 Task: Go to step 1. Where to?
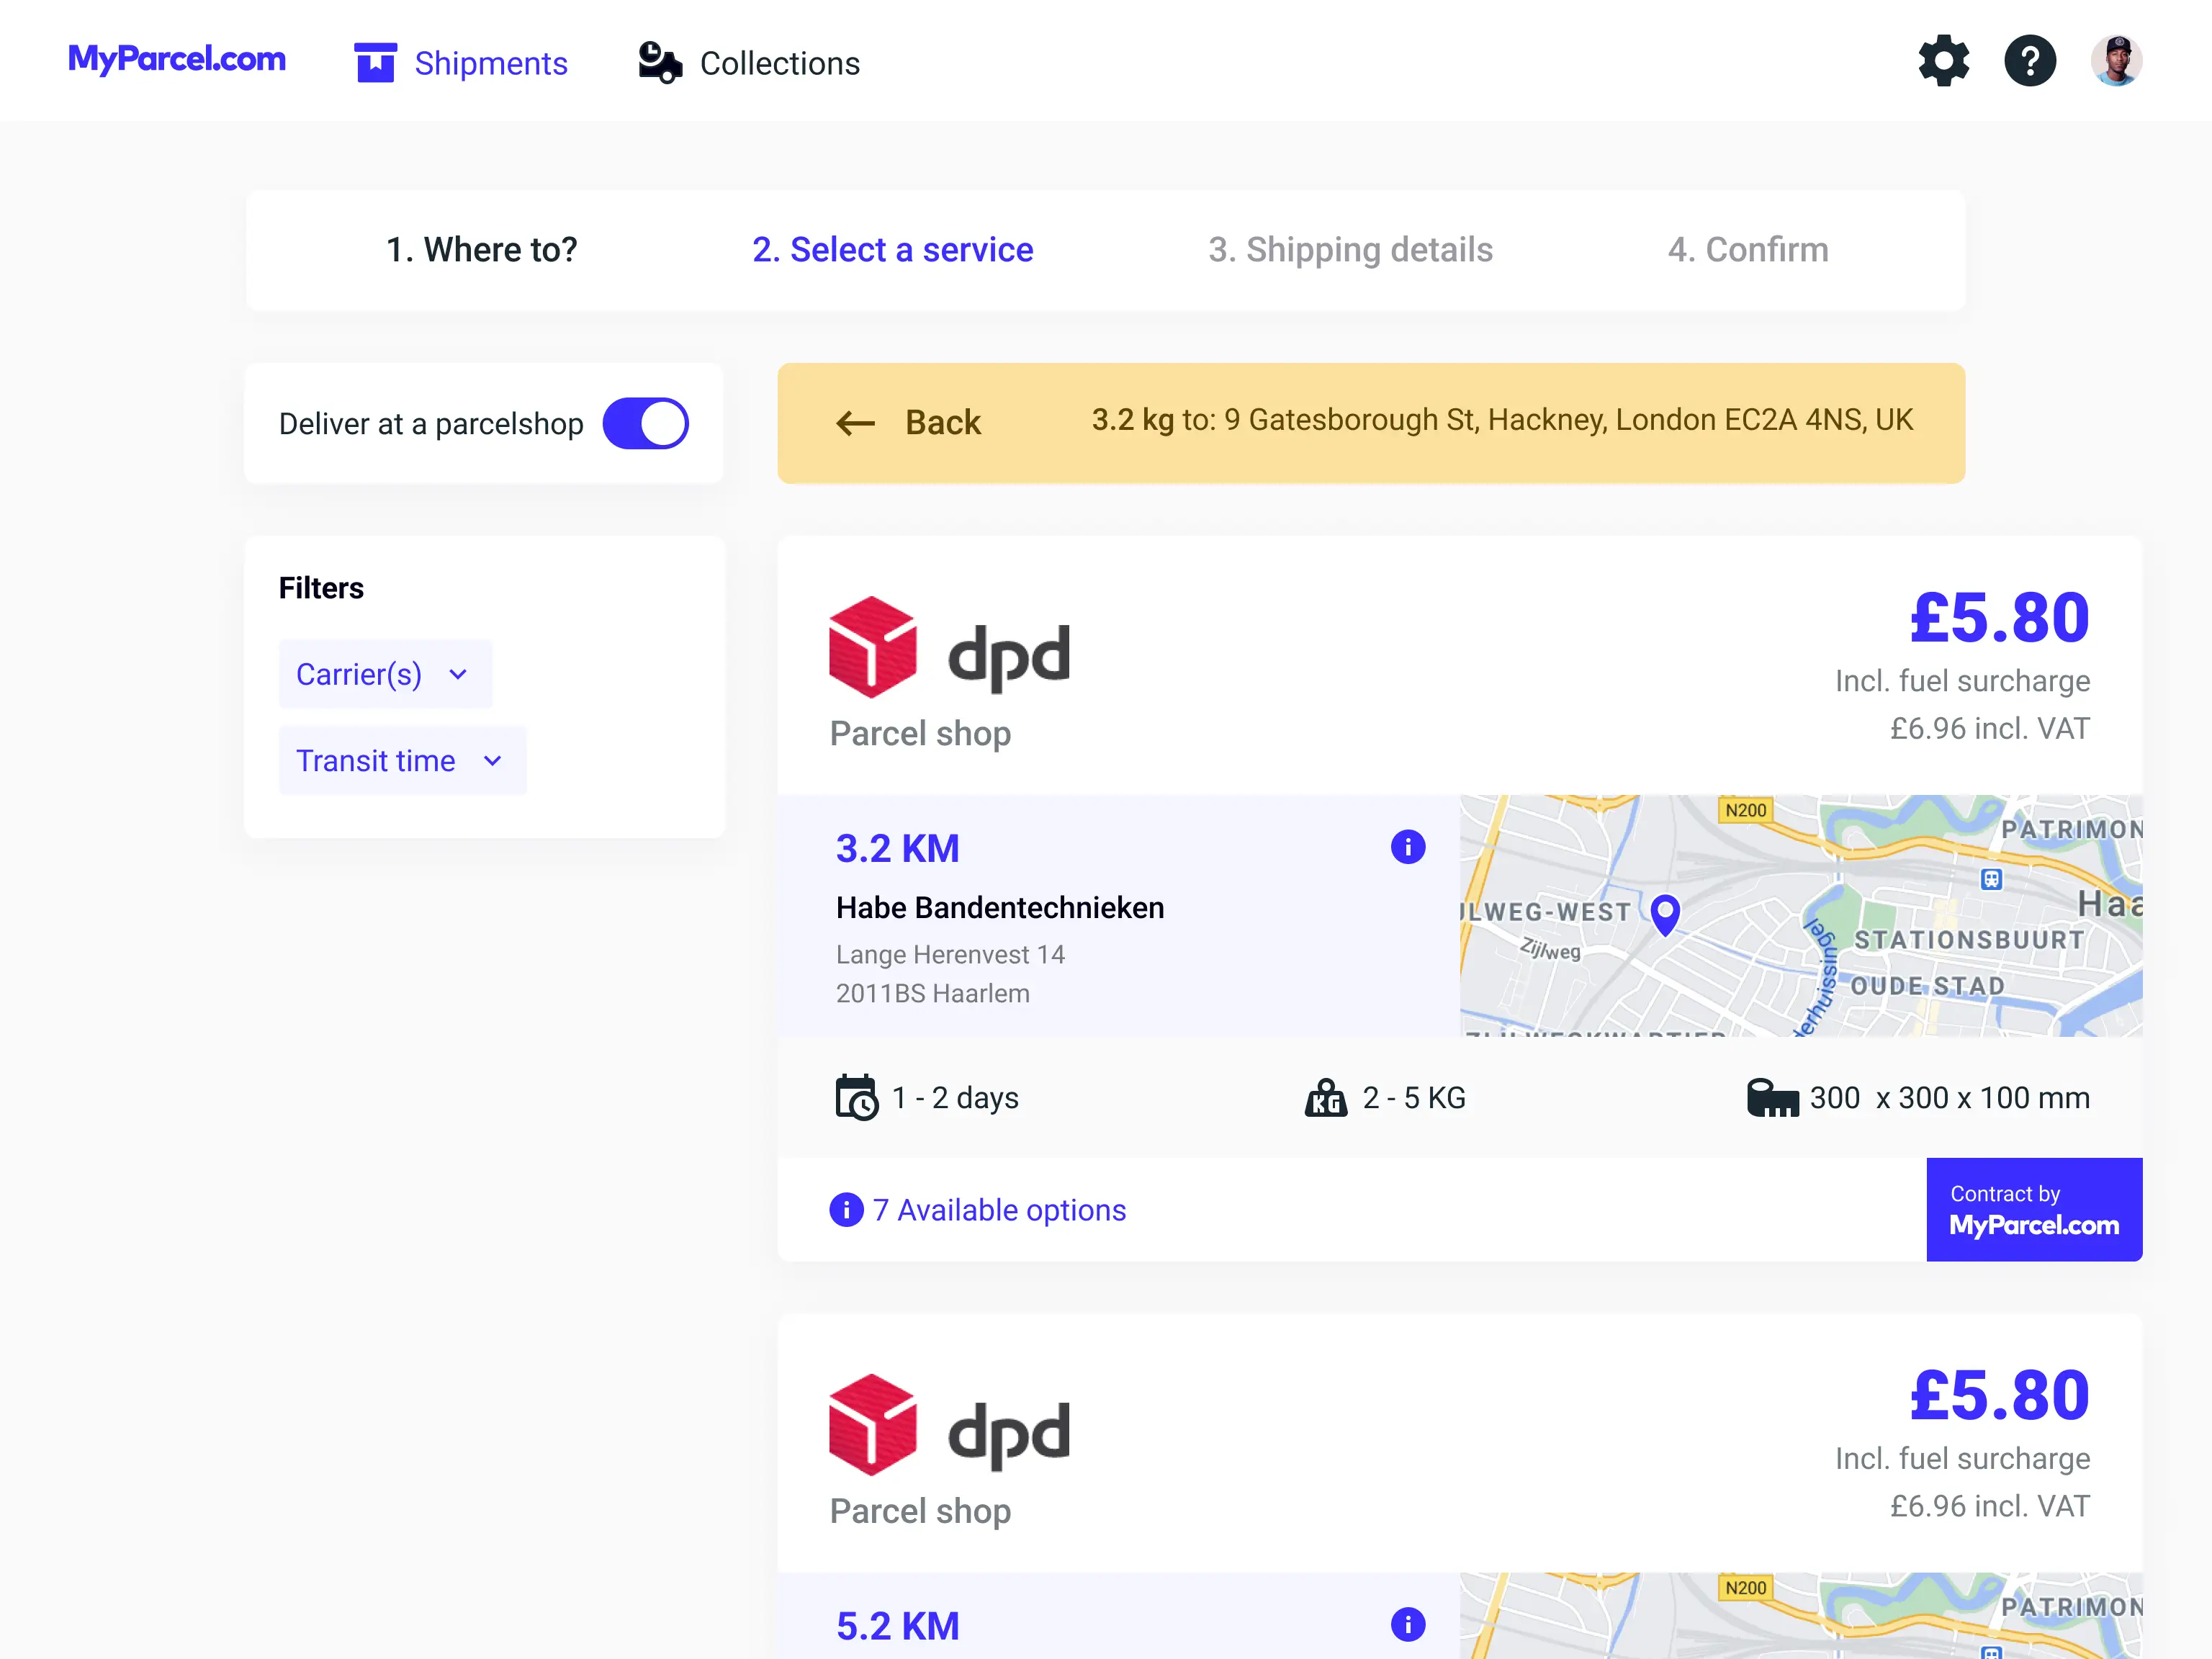click(482, 249)
